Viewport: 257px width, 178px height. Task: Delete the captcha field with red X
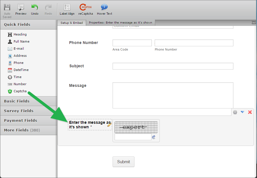click(x=250, y=112)
